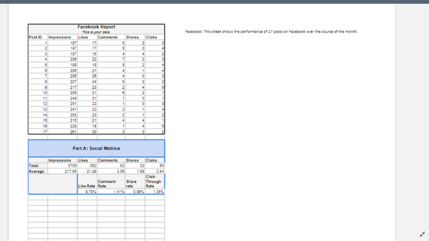Click the 'This is your data.' subtitle
This screenshot has height=241, width=429.
pos(96,32)
